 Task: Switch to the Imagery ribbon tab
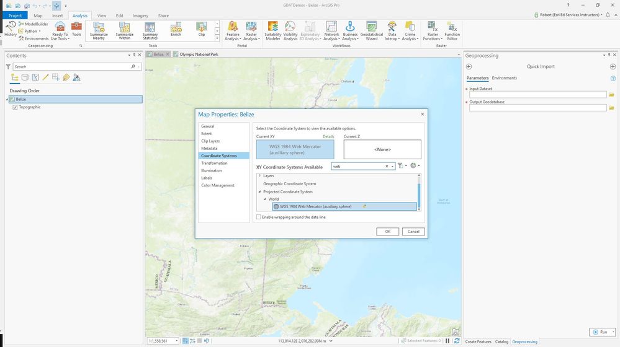(140, 15)
